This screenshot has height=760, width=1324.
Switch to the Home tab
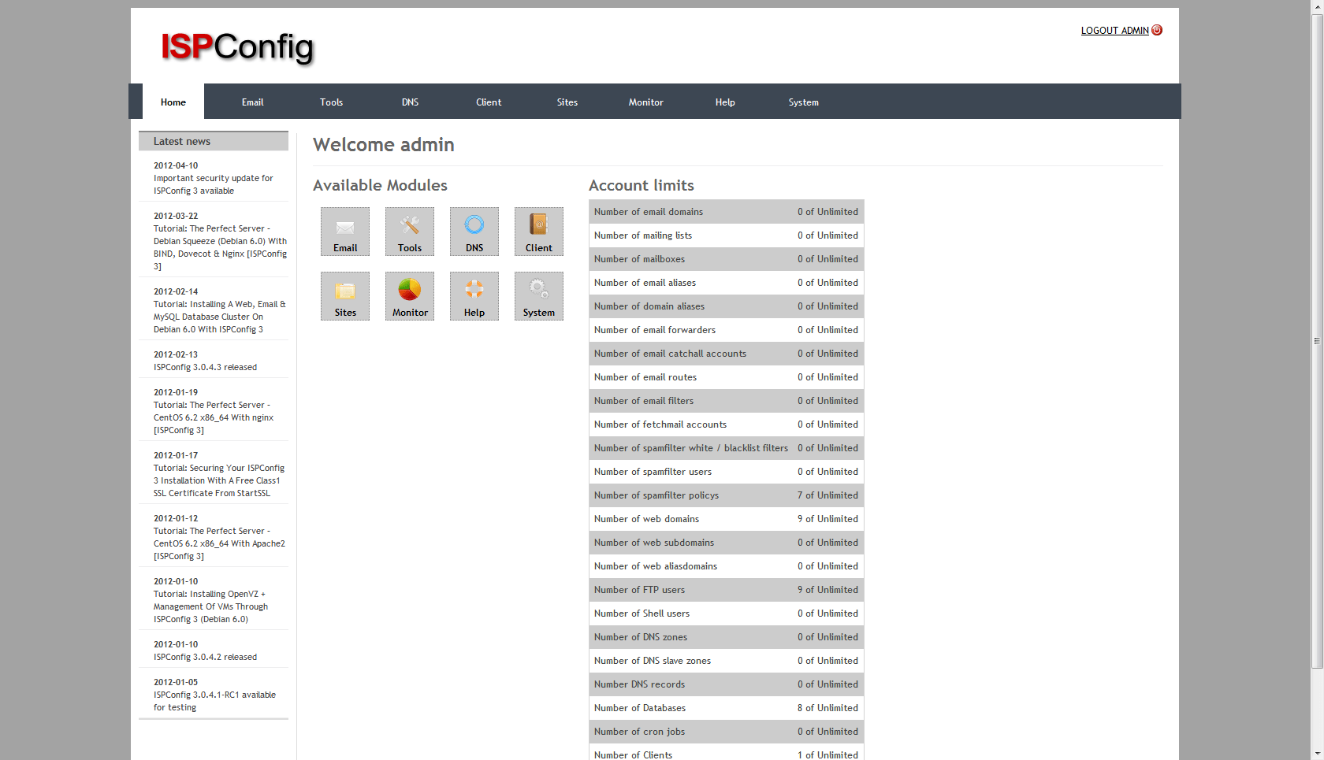[x=173, y=102]
